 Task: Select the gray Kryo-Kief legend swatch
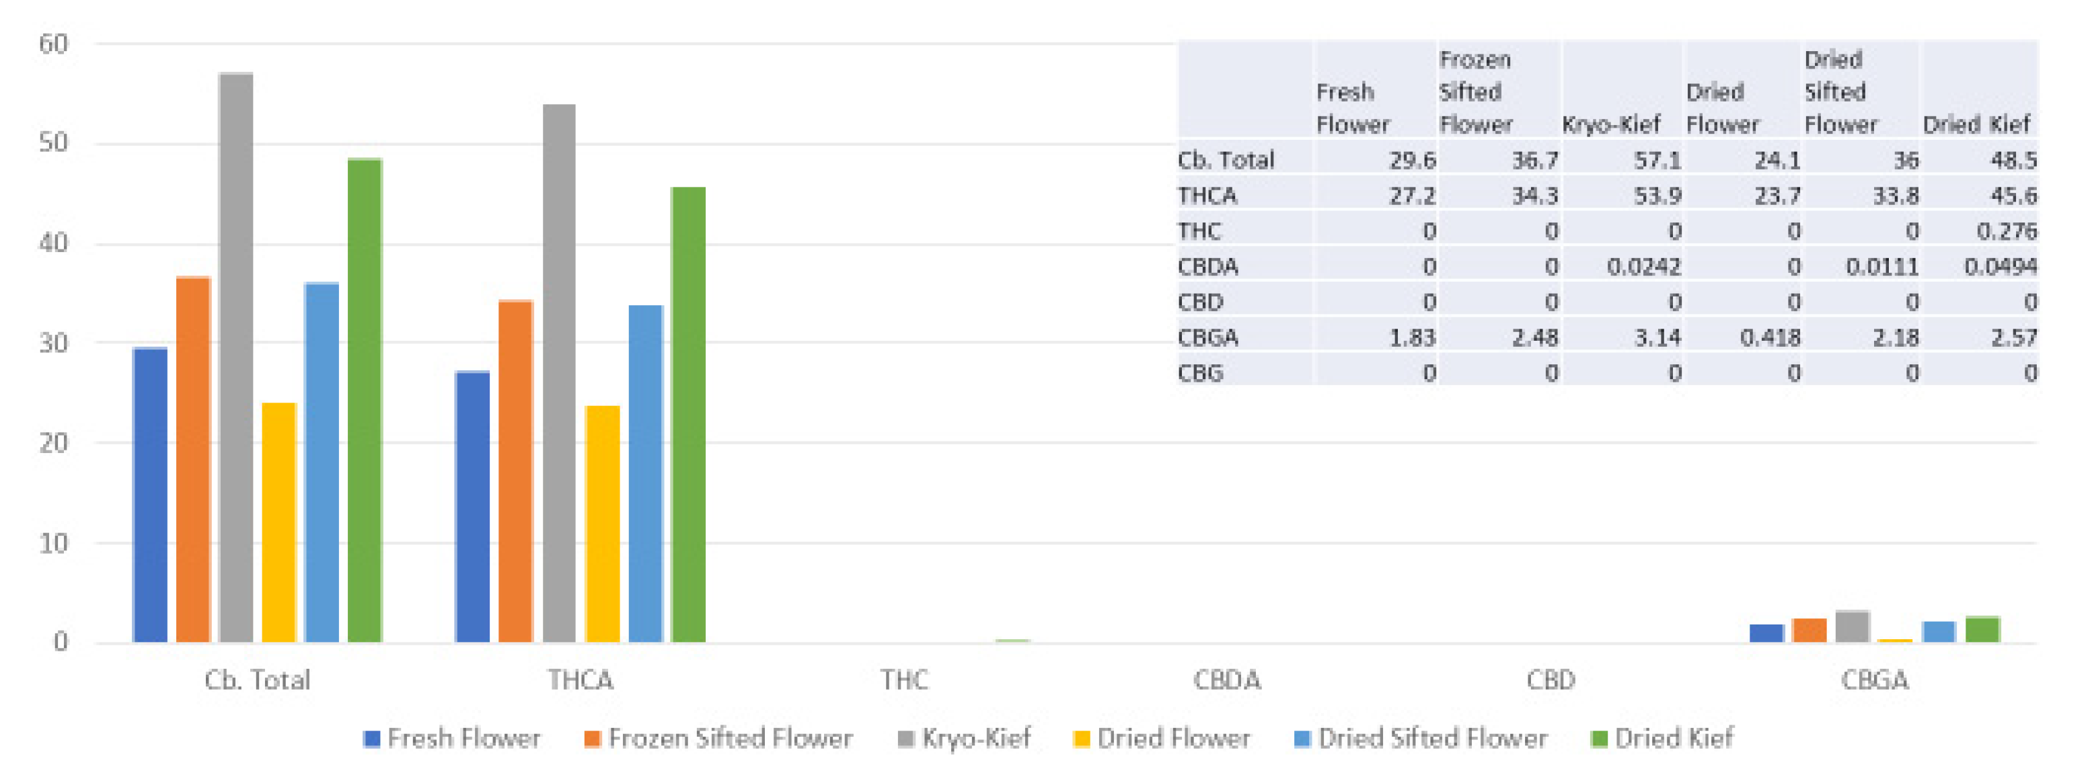point(905,739)
